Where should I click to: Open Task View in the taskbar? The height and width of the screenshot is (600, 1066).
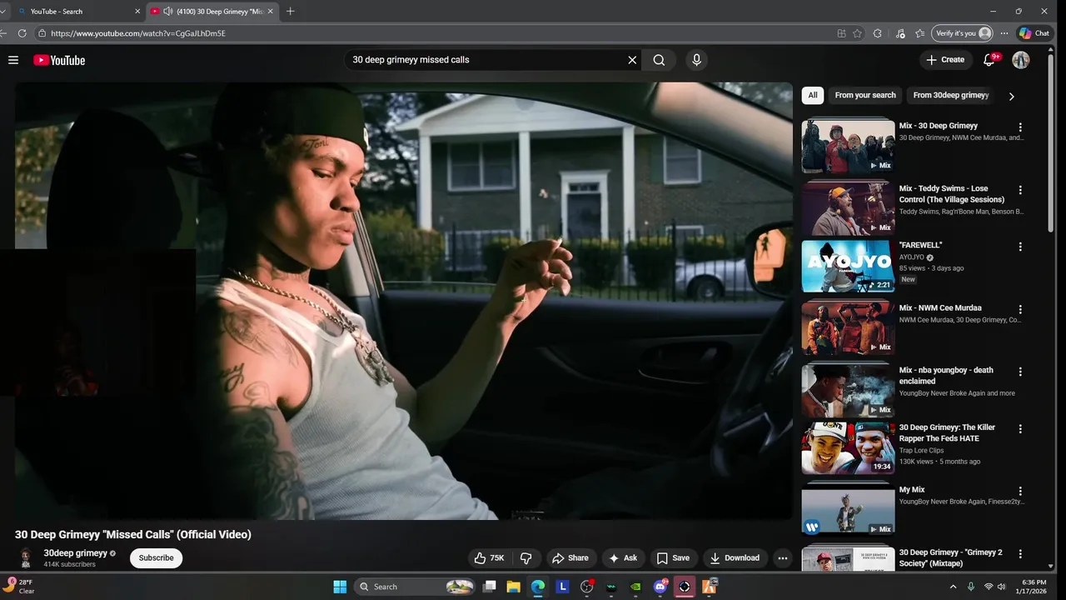tap(490, 587)
